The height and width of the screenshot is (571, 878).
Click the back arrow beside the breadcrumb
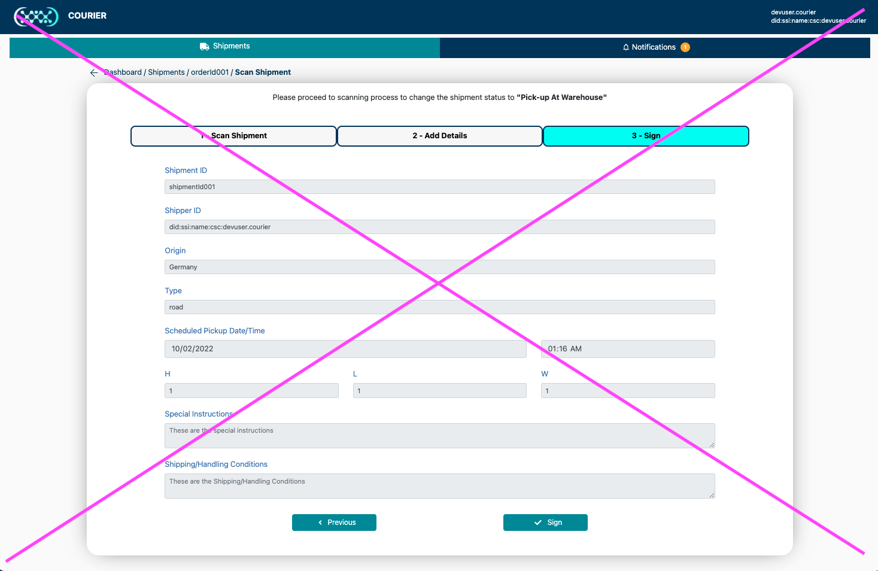(94, 72)
